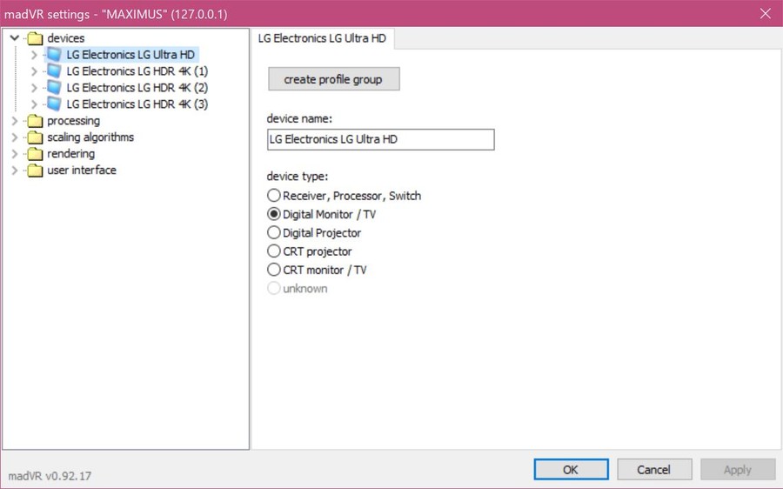Collapse the devices tree node
Viewport: 783px width, 489px height.
click(x=15, y=38)
